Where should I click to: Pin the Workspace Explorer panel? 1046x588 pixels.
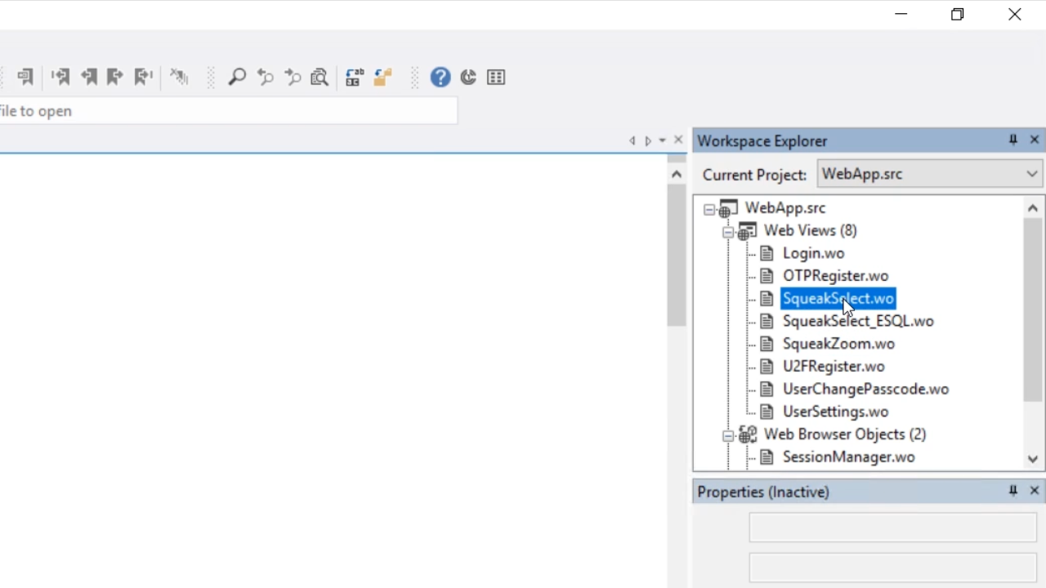click(1013, 140)
